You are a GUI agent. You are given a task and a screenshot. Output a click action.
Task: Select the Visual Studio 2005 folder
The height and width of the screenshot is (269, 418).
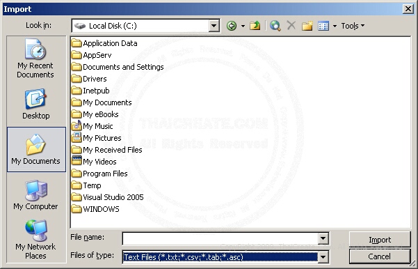[x=108, y=197]
